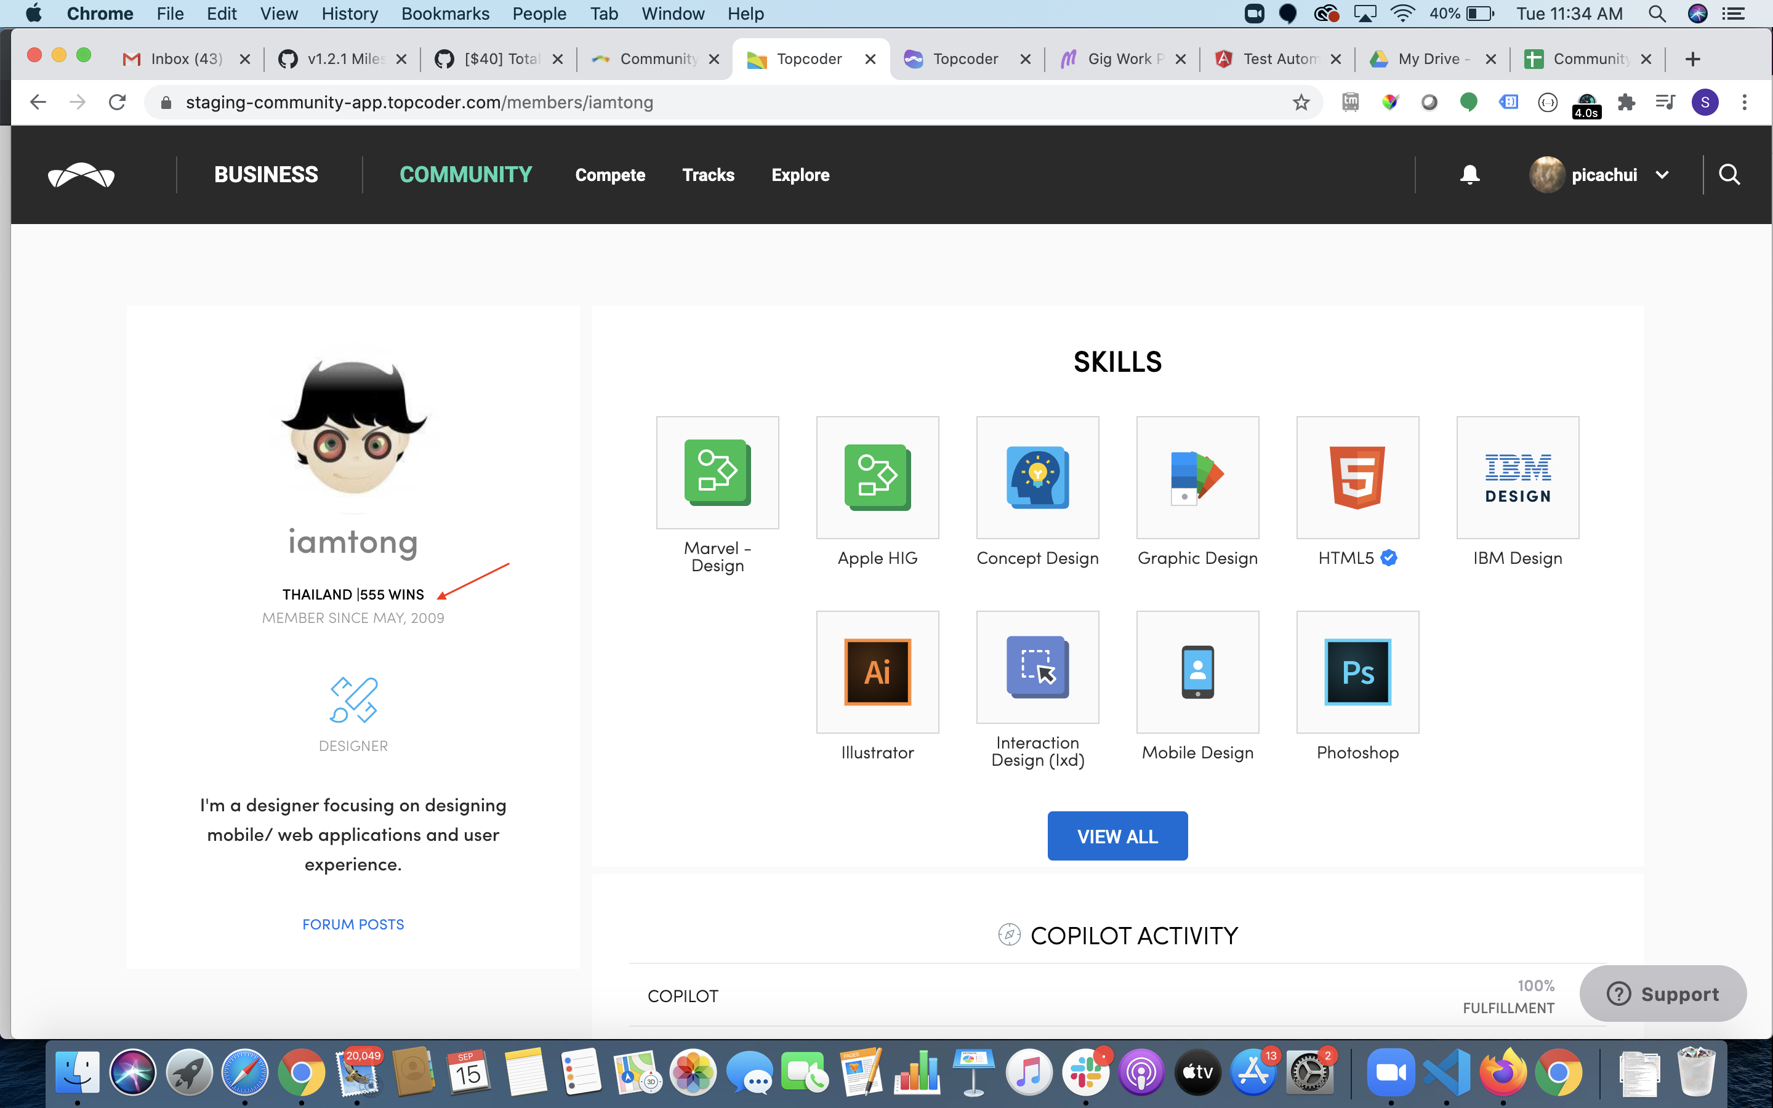The image size is (1773, 1108).
Task: Select the Mobile Design skill icon
Action: click(x=1197, y=672)
